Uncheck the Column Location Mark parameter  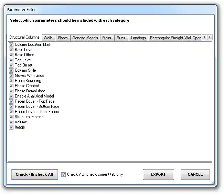[11, 44]
